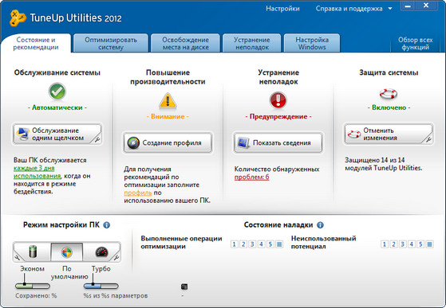Screen dimensions: 446x308
Task: Click the Сохранено: % label
Action: pyautogui.click(x=36, y=295)
